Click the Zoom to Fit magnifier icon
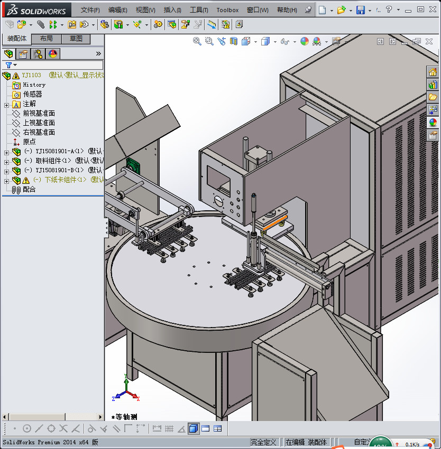Screen dimensions: 441x449 point(197,41)
